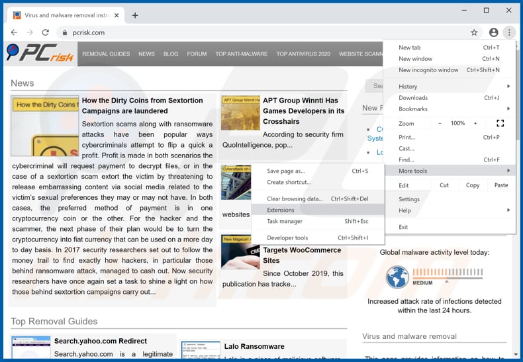Click the New Magecart article thumbnail
Screen dimensions: 523x362
coord(240,252)
